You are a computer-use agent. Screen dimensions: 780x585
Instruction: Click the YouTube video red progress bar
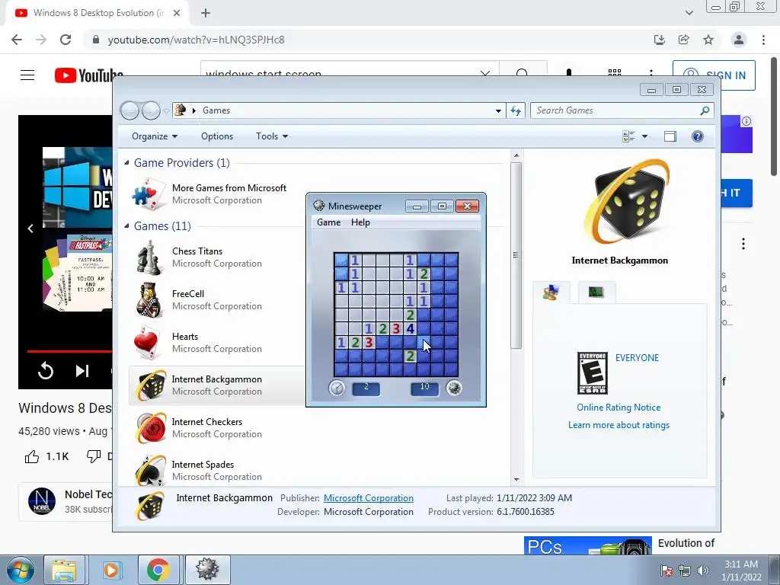pos(69,351)
